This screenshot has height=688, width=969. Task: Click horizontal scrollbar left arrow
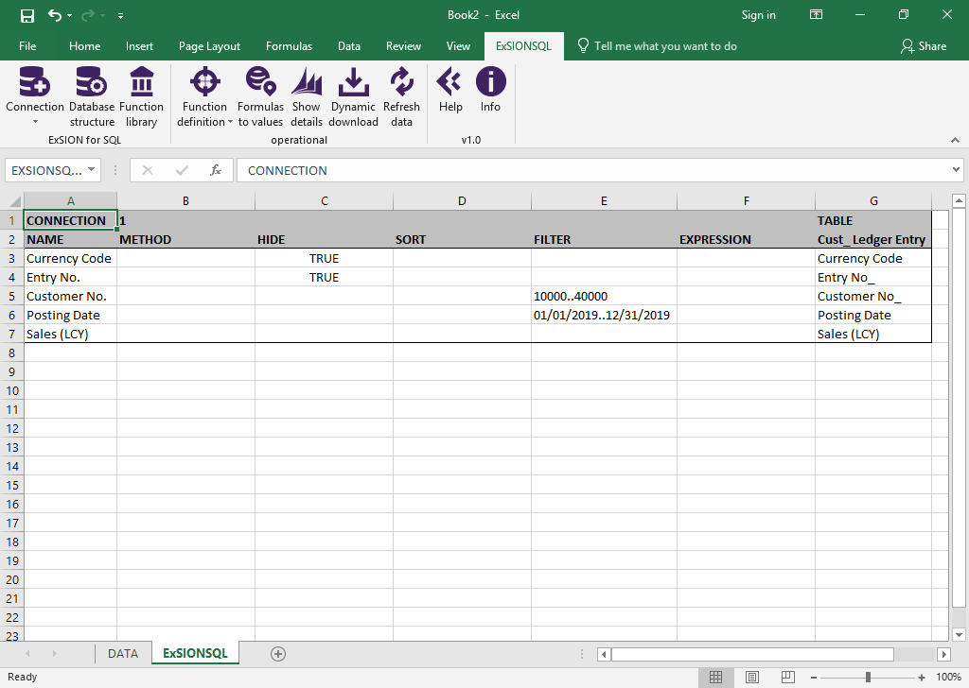(604, 654)
